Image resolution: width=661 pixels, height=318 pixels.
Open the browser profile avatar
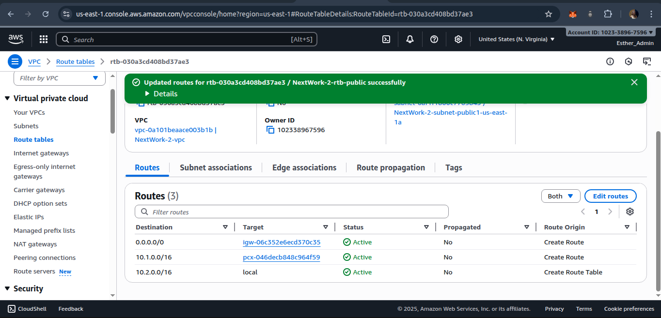633,14
